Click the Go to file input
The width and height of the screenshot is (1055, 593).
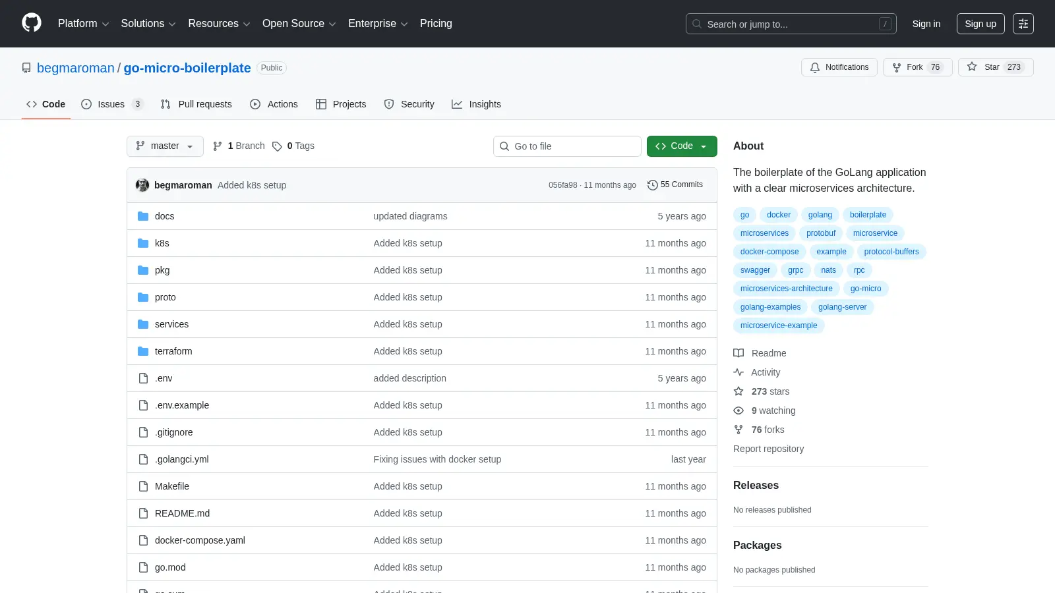point(567,146)
